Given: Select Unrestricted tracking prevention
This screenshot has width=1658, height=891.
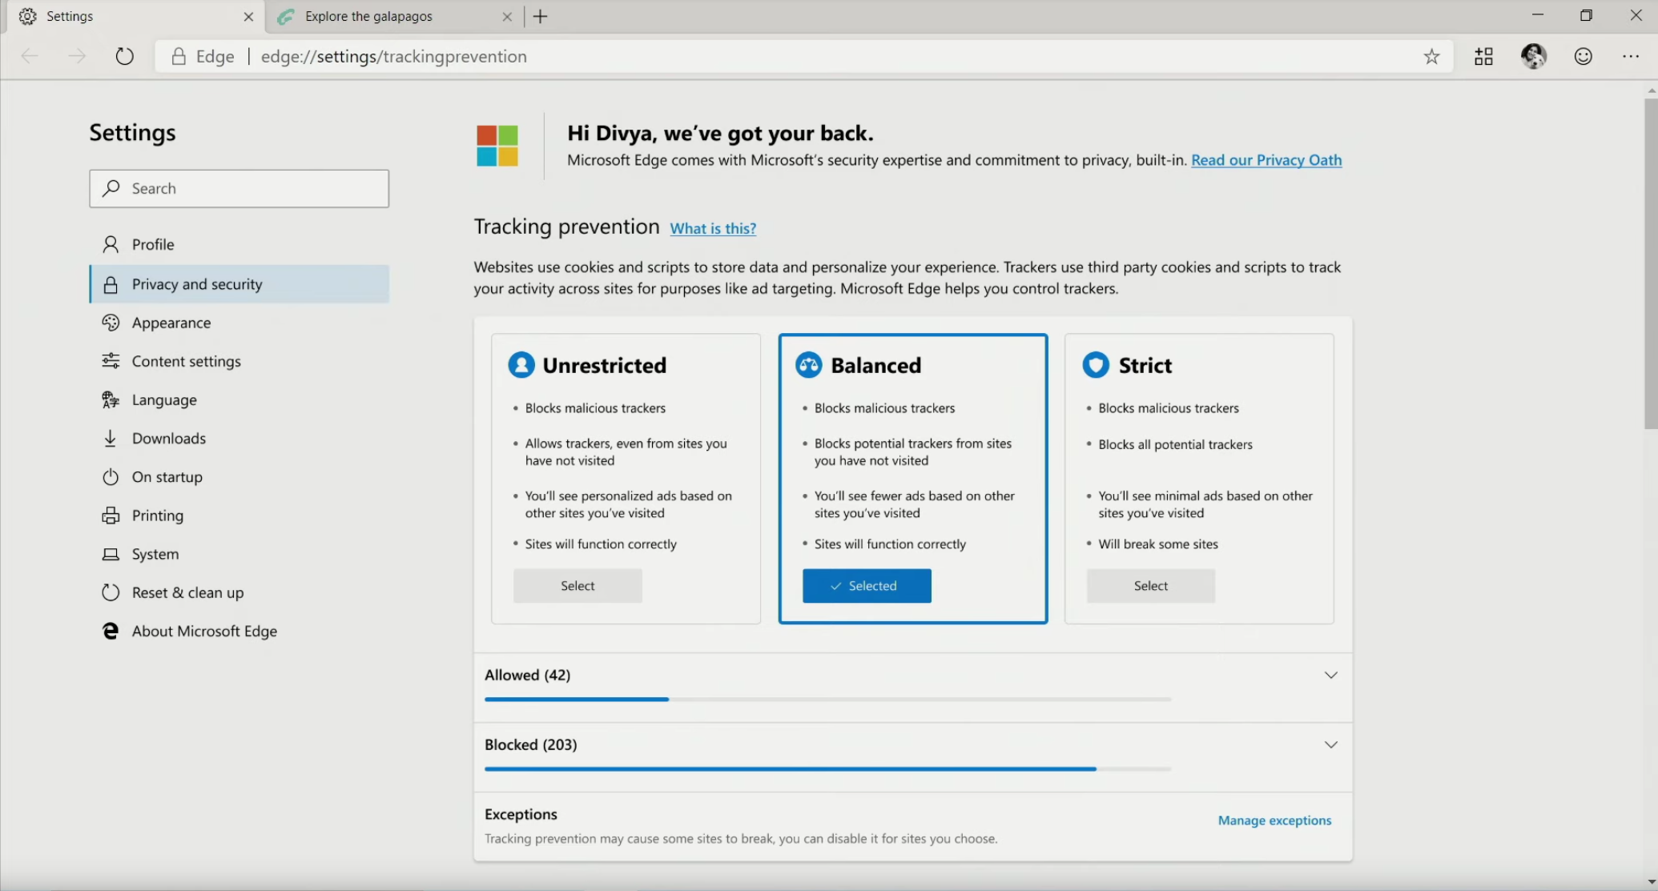Looking at the screenshot, I should point(577,586).
